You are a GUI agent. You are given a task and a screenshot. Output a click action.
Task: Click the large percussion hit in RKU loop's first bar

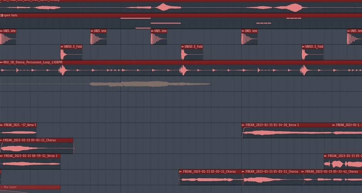pos(62,70)
